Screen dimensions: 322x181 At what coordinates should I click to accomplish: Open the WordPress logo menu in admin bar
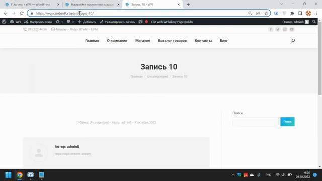pyautogui.click(x=4, y=22)
